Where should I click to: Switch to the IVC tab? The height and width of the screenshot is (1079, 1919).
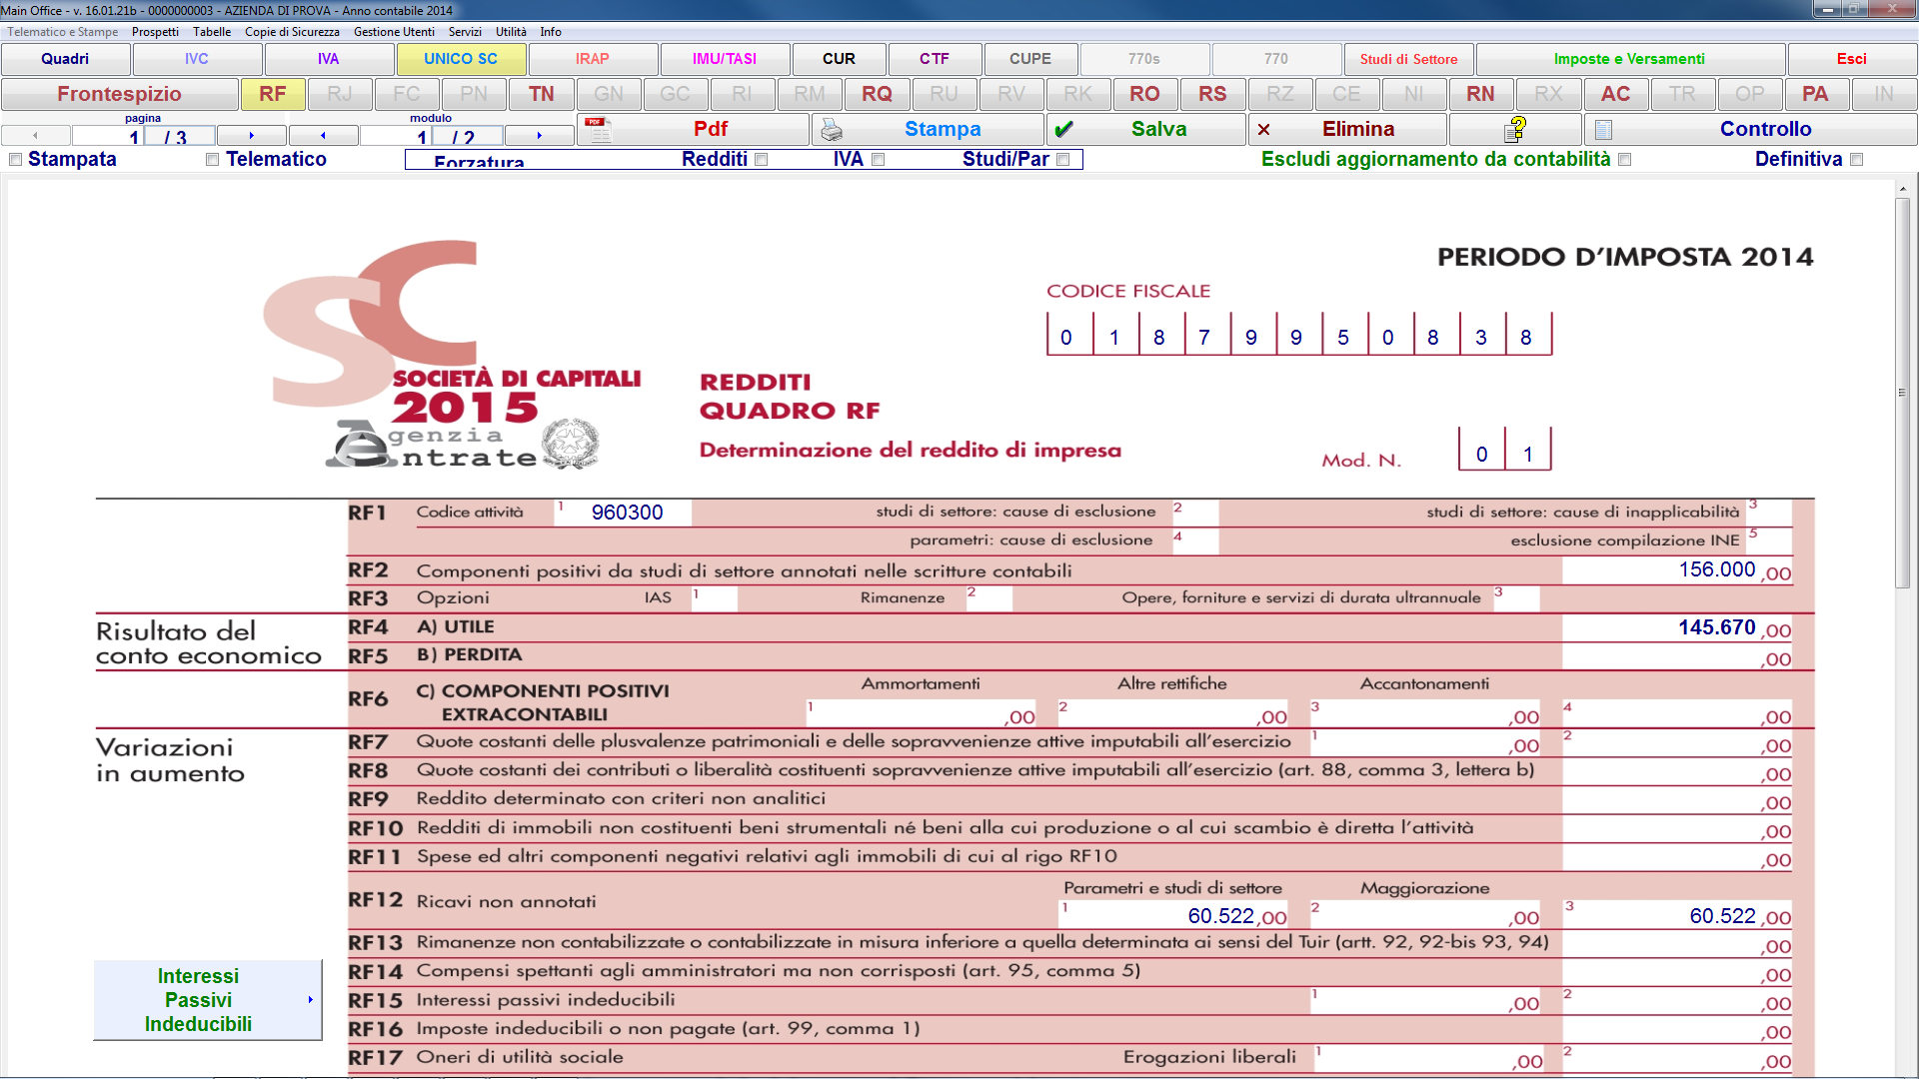(197, 59)
